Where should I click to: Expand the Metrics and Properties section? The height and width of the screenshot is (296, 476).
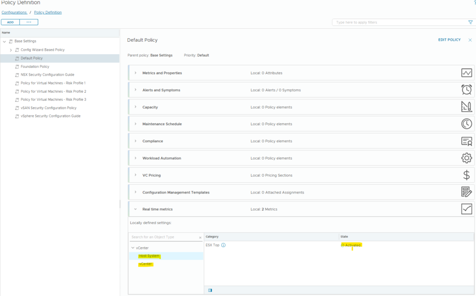(x=135, y=73)
